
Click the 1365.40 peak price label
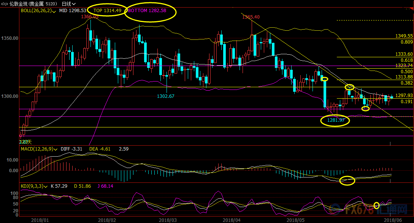[x=251, y=17]
